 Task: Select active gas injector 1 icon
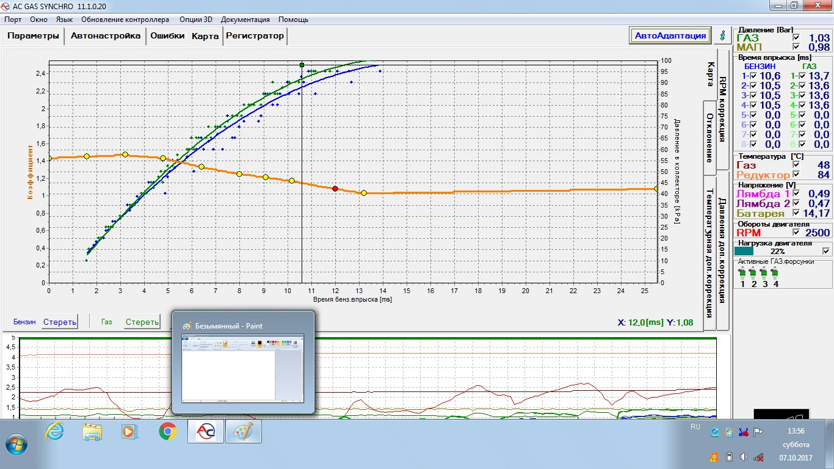[742, 272]
